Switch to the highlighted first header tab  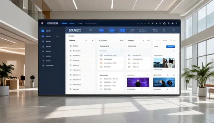(x=64, y=23)
